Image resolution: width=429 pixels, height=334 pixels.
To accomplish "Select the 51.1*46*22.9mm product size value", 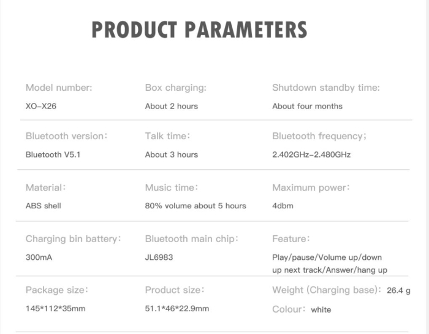I will [x=177, y=308].
